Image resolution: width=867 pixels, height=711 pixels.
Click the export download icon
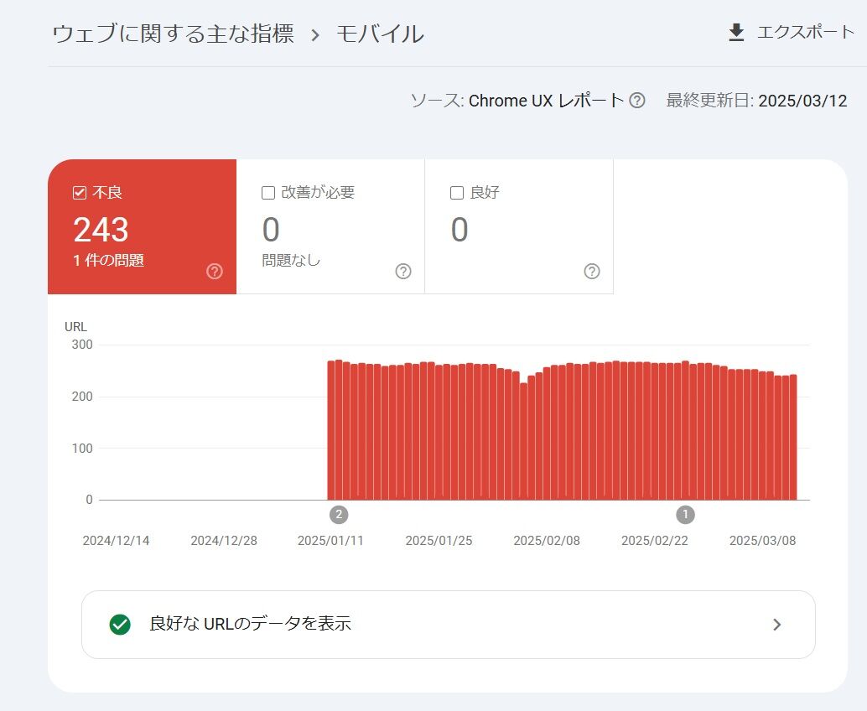point(736,33)
